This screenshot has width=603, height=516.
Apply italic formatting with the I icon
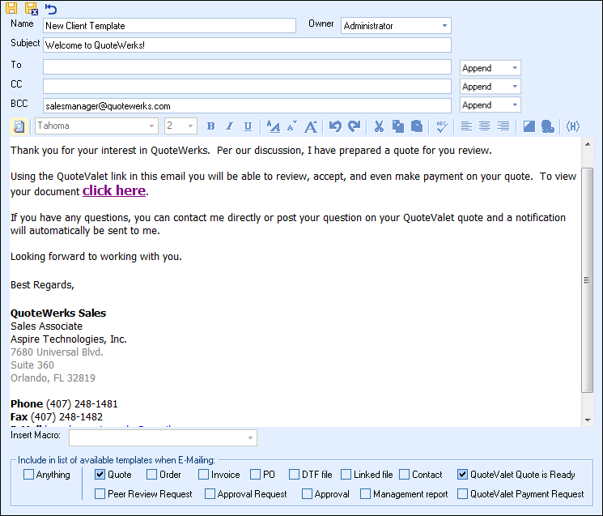(x=229, y=126)
